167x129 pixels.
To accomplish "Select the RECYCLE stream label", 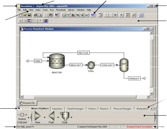I will [x=83, y=53].
